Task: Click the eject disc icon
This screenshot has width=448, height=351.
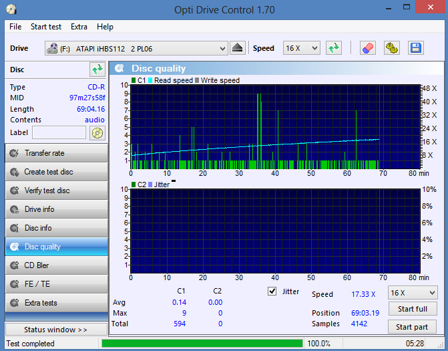Action: pos(238,48)
